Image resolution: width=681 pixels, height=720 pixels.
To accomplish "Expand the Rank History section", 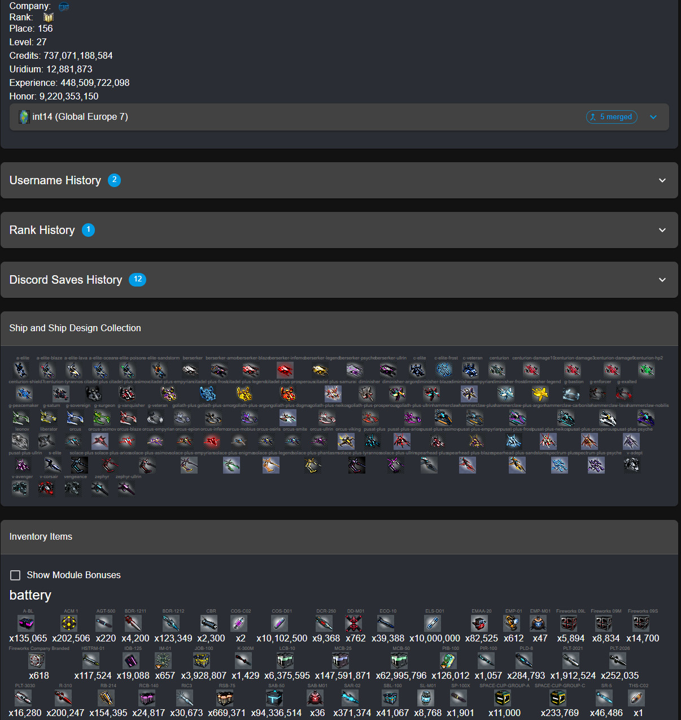I will 339,230.
